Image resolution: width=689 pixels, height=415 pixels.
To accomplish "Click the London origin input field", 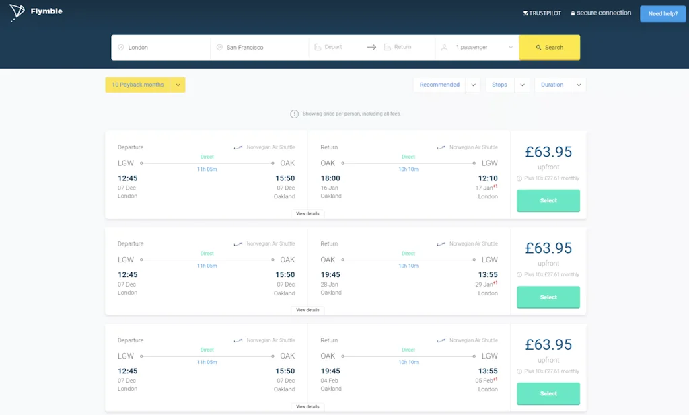I will pyautogui.click(x=165, y=48).
